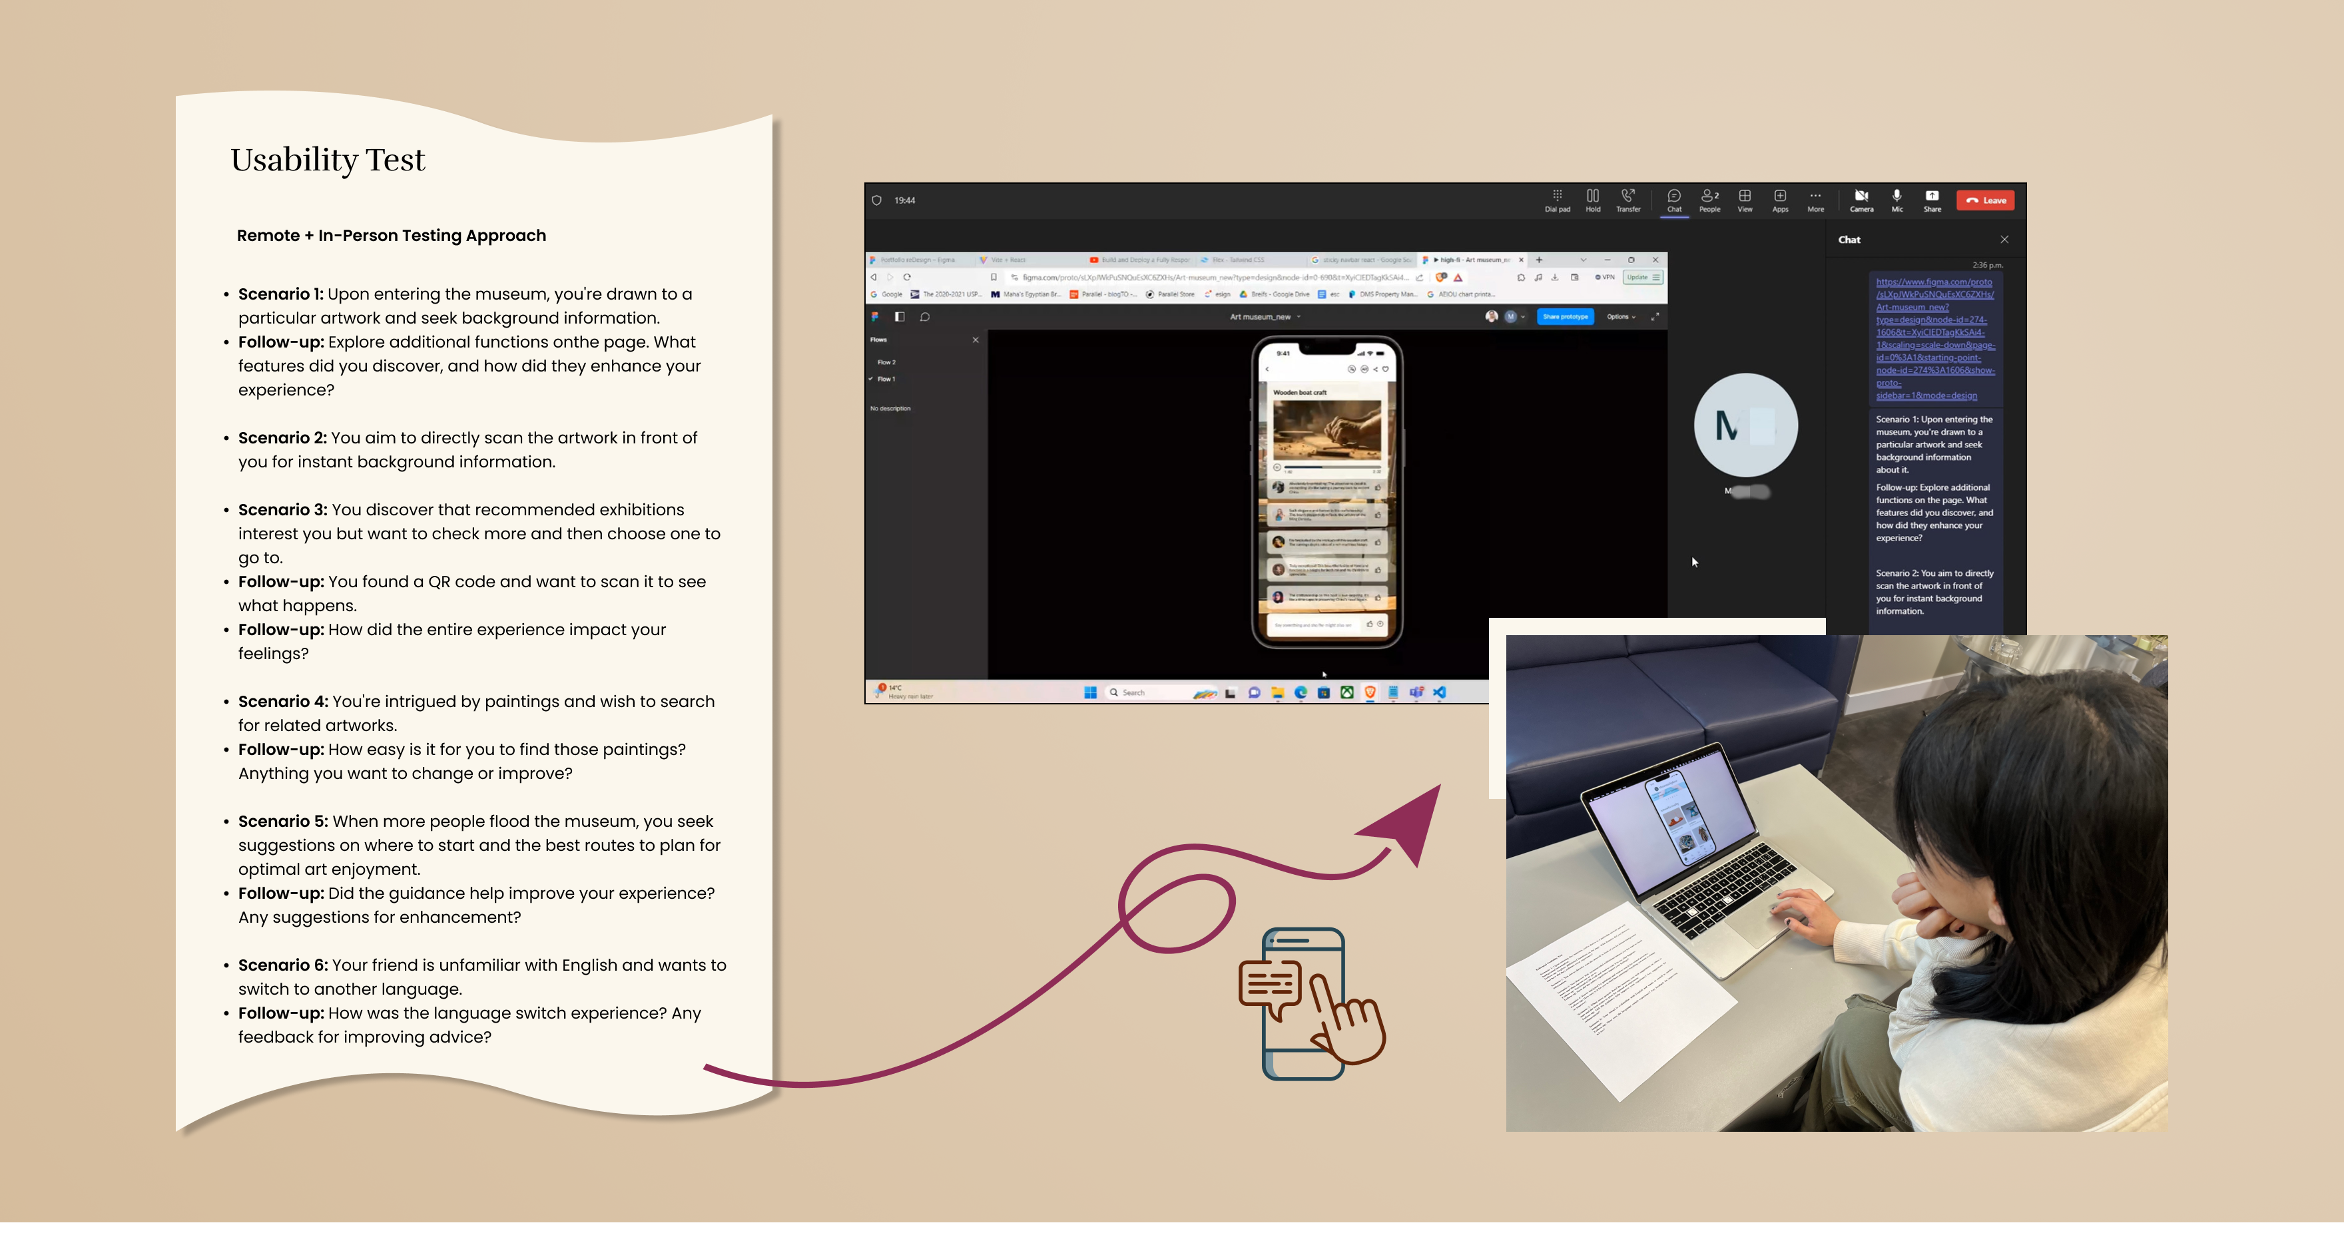The image size is (2344, 1233).
Task: Toggle the Figma sidebar panel icon
Action: coord(900,317)
